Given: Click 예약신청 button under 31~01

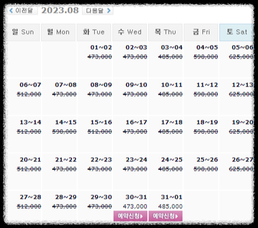Looking at the screenshot, I should (x=166, y=216).
